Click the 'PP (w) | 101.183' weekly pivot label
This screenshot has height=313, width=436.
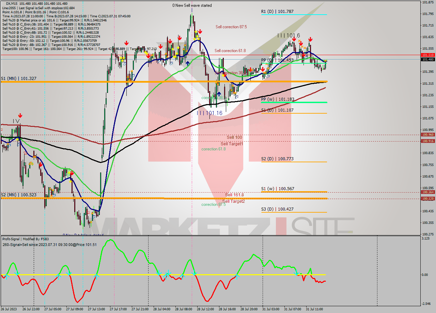[277, 99]
